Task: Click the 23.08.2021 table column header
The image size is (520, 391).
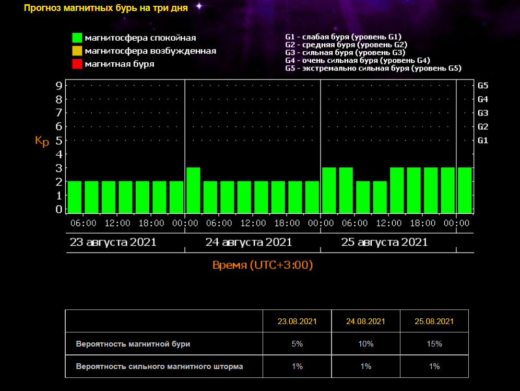Action: 297,321
